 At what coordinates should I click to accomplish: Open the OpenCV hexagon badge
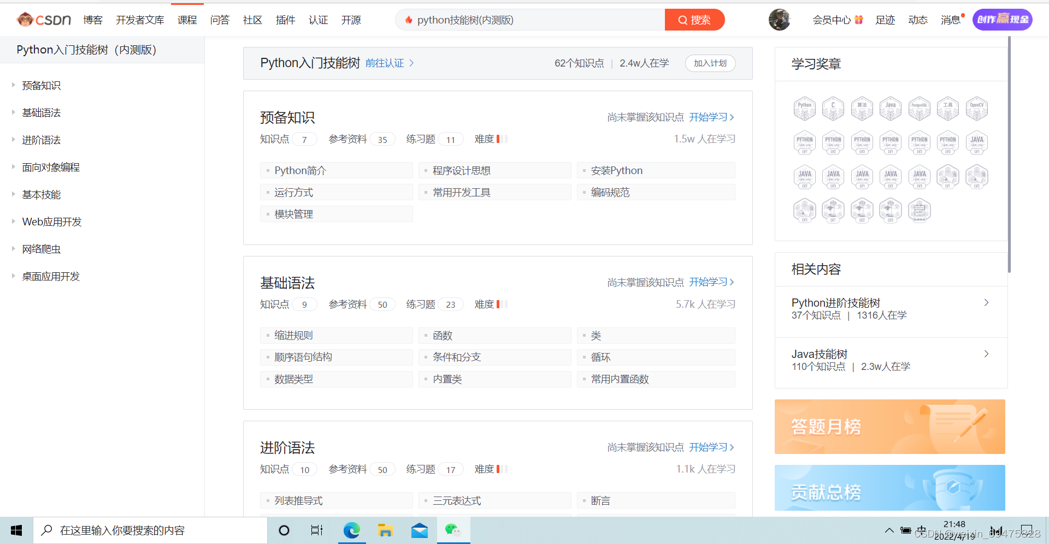[x=976, y=109]
